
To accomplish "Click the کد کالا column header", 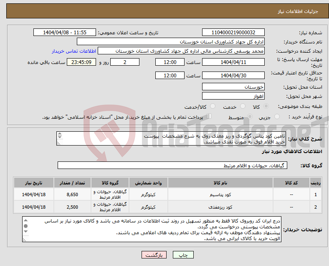I will pyautogui.click(x=291, y=183).
